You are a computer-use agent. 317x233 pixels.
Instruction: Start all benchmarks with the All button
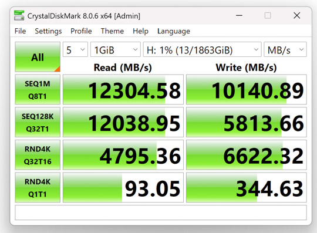(x=38, y=57)
